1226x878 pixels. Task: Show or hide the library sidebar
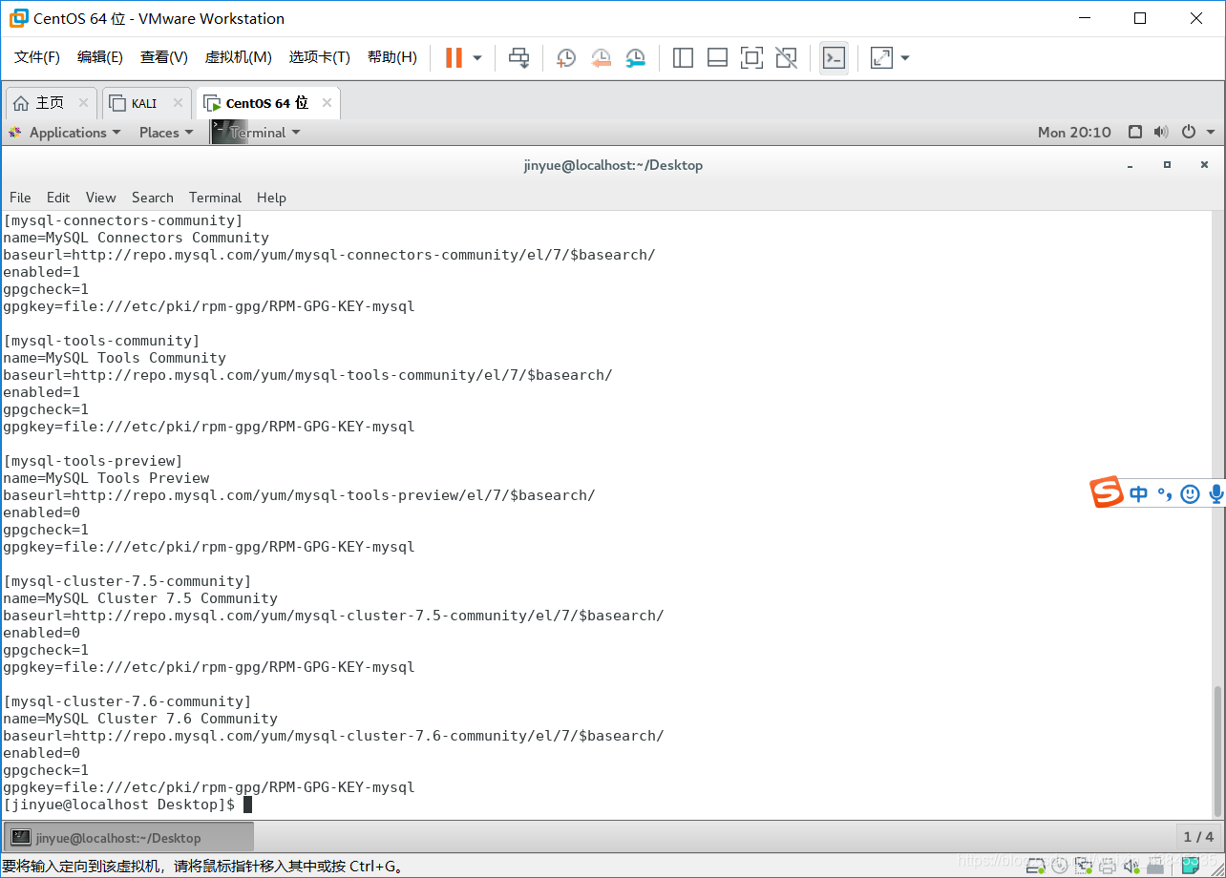683,58
